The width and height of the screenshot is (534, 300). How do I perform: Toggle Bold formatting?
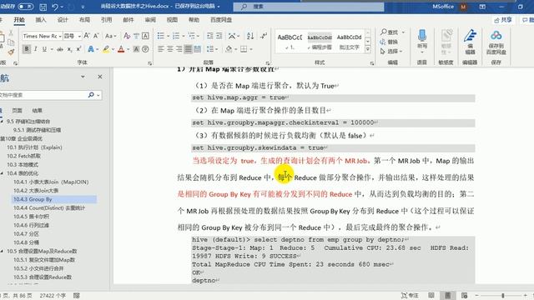tap(27, 49)
